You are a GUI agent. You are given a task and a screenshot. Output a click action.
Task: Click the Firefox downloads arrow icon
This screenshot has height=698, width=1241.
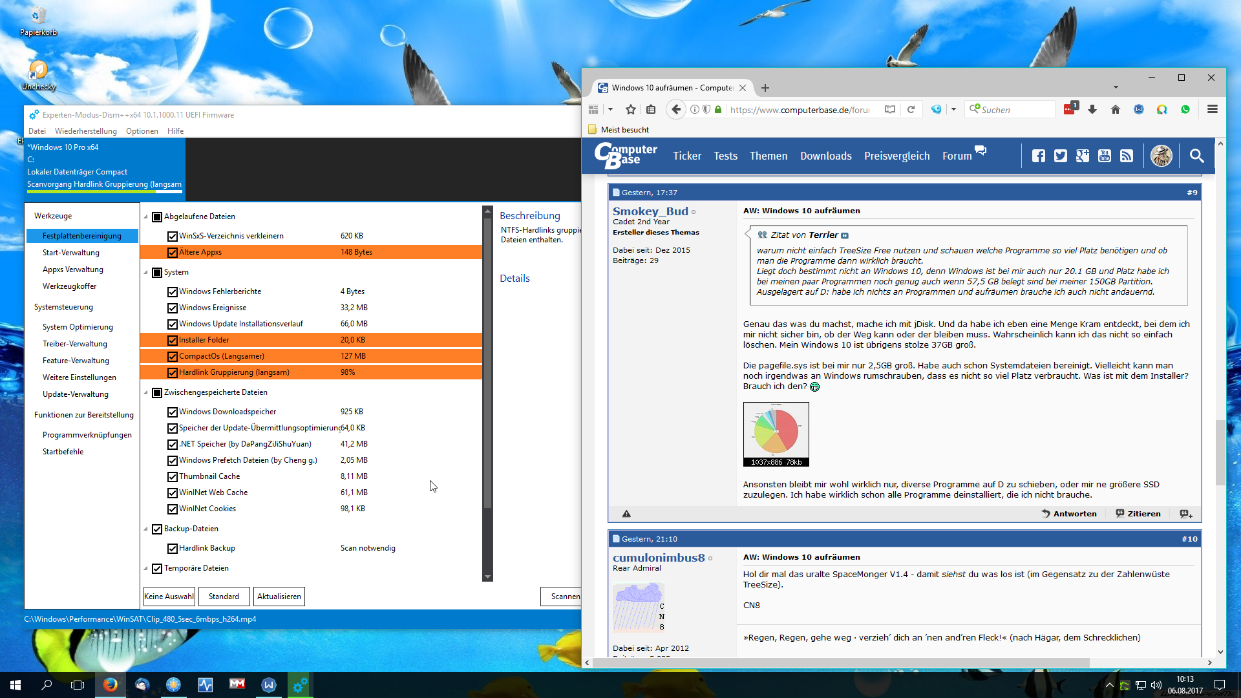tap(1092, 110)
